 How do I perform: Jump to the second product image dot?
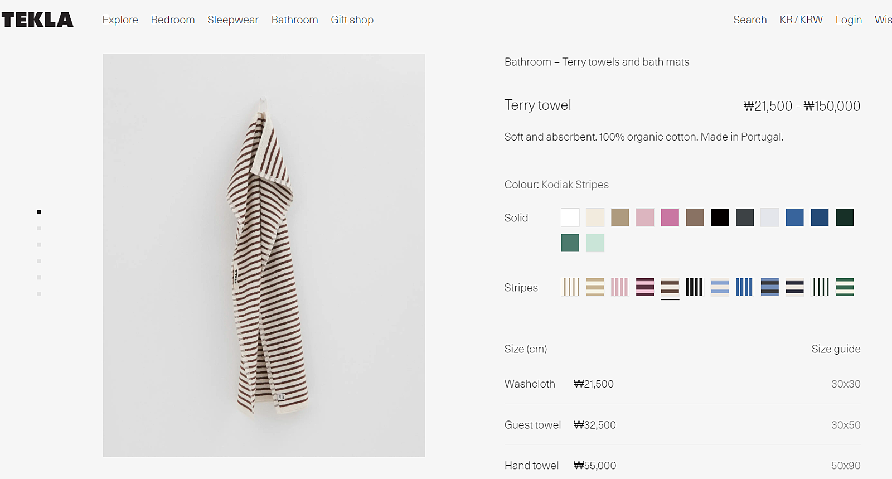point(39,228)
